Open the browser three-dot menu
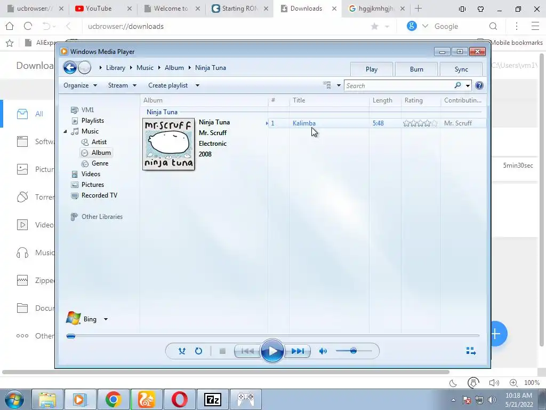Viewport: 546px width, 410px height. coord(517,26)
